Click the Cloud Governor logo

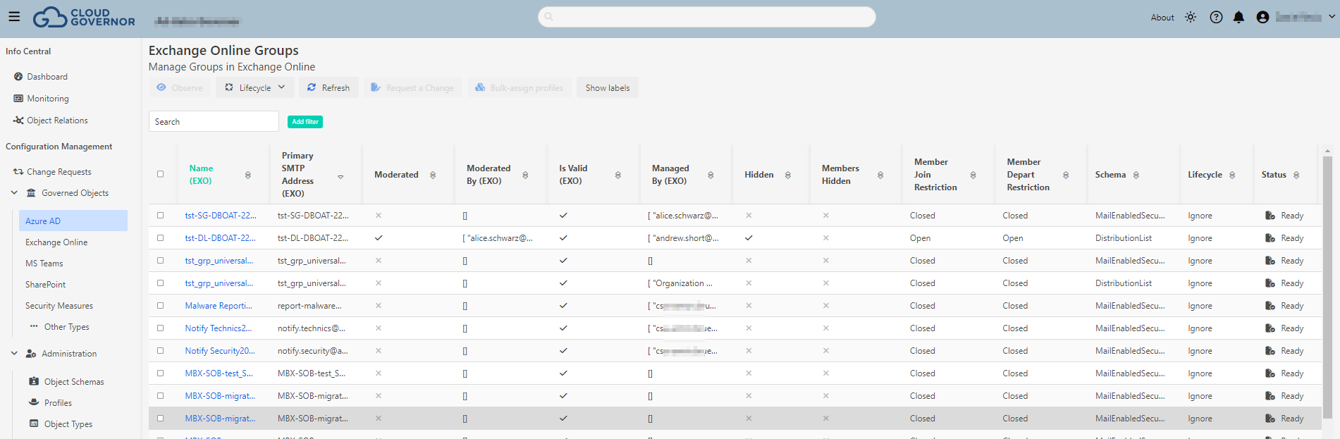[84, 17]
